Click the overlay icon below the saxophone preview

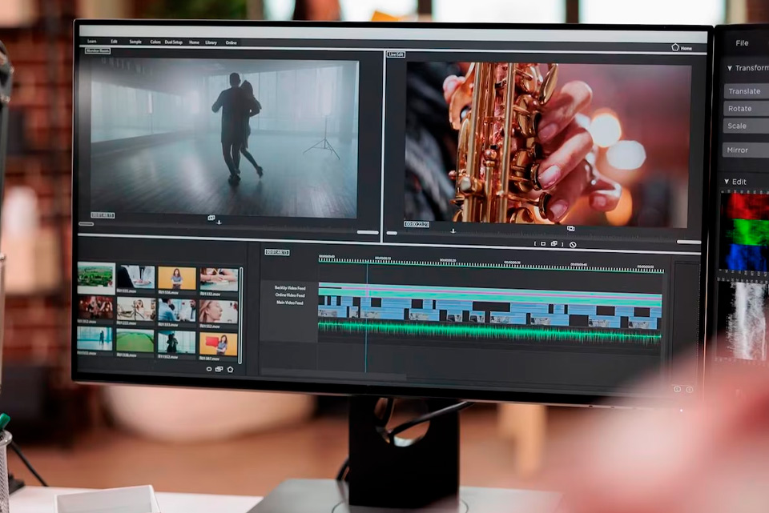click(x=571, y=228)
